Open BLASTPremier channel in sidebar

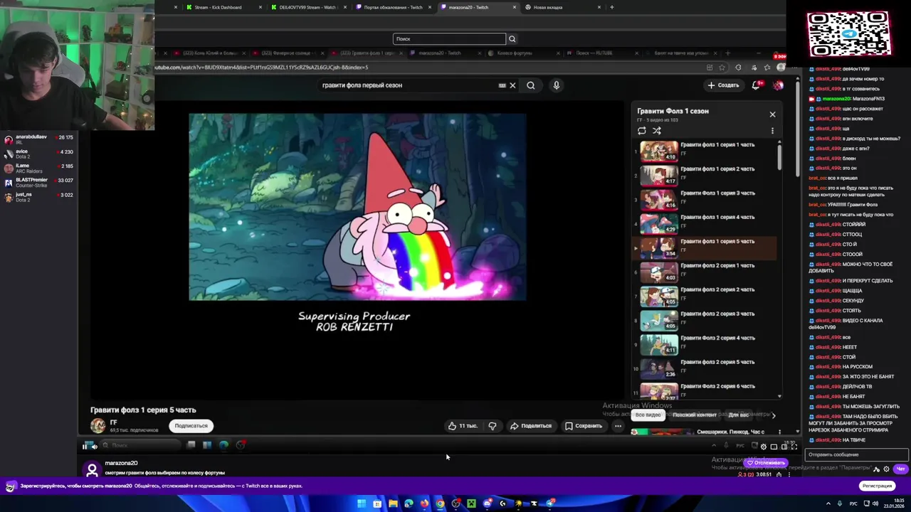[39, 183]
